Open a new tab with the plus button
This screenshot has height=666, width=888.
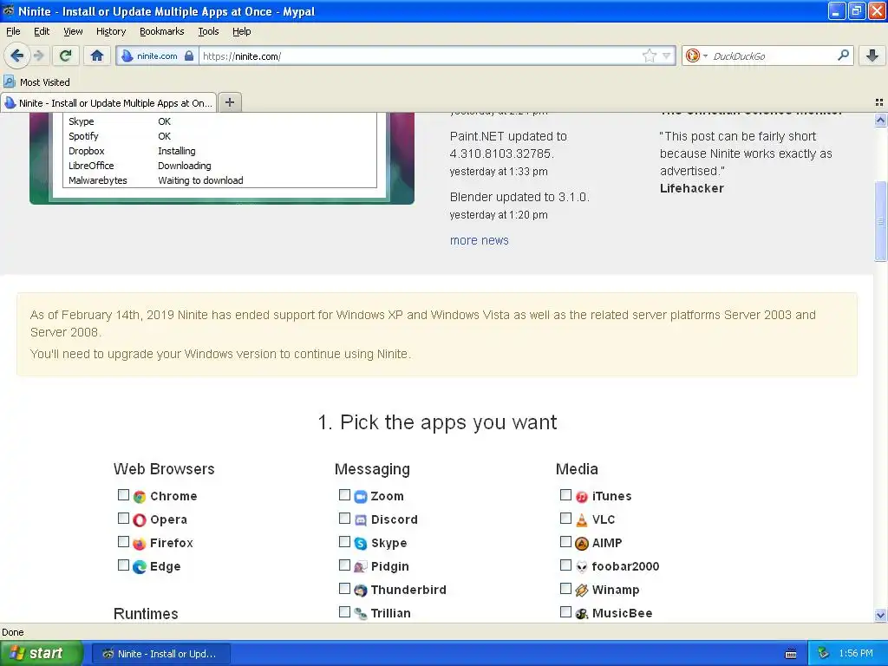229,102
